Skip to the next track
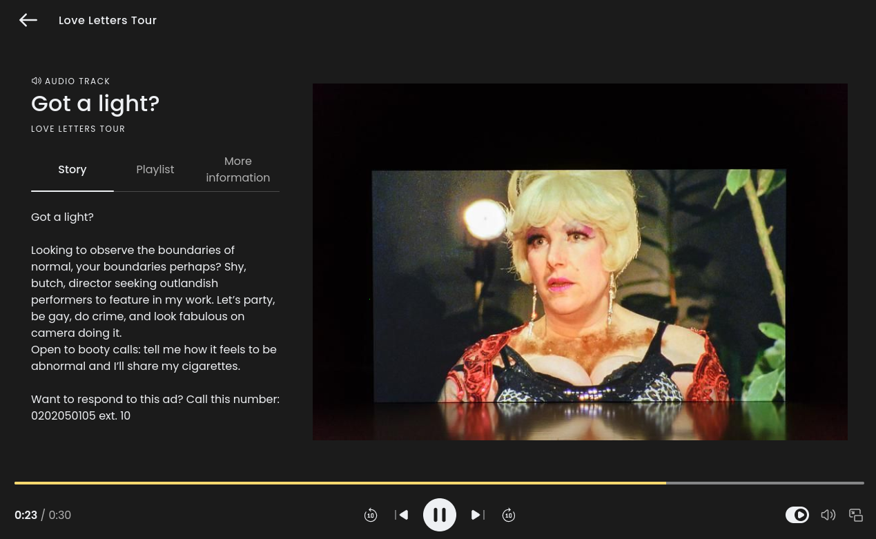Viewport: 876px width, 539px height. coord(477,515)
